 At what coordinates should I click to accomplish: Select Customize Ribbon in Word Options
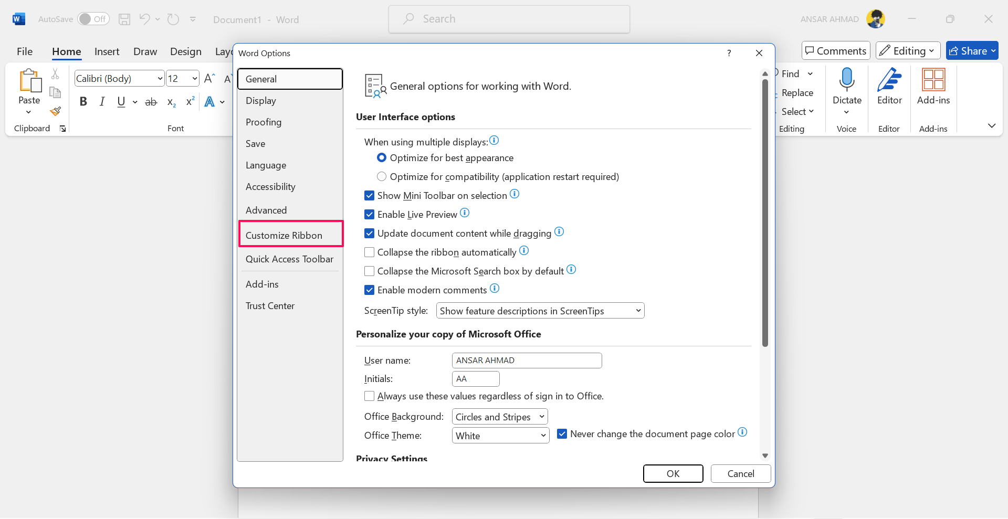(x=291, y=234)
